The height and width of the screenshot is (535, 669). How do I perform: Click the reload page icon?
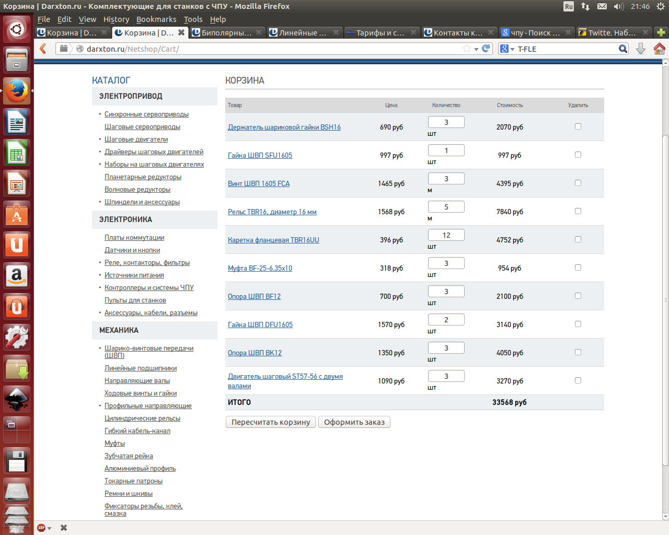[x=486, y=49]
